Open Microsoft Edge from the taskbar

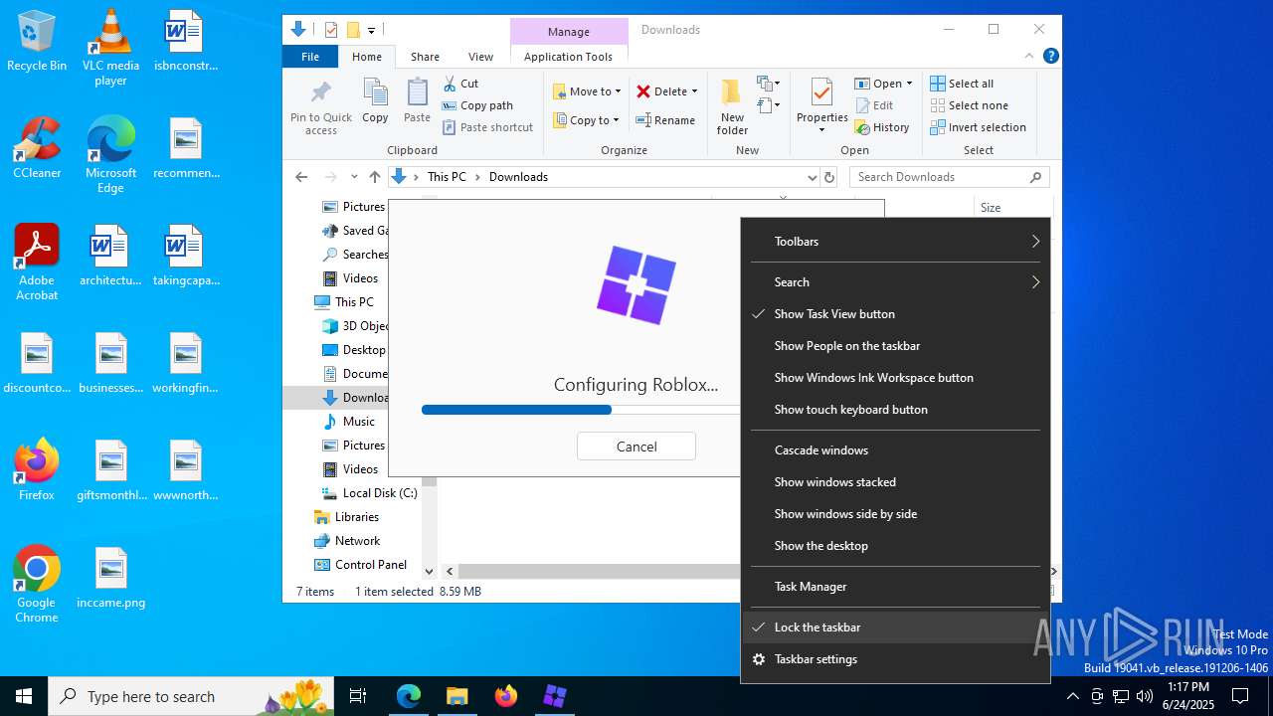(409, 696)
